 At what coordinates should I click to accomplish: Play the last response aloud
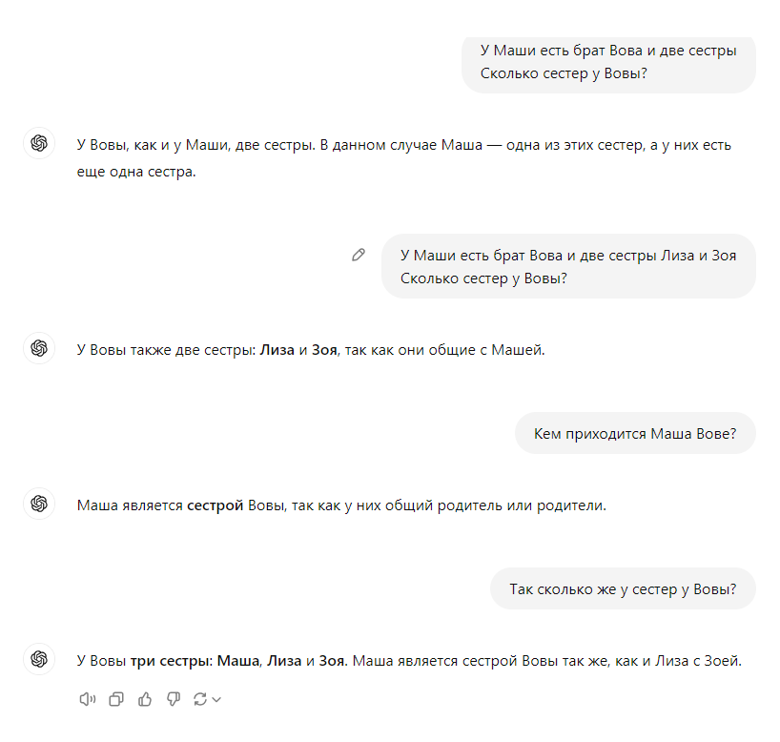87,699
